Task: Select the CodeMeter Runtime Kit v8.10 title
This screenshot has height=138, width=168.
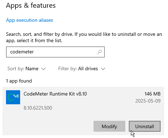Action: click(x=55, y=94)
